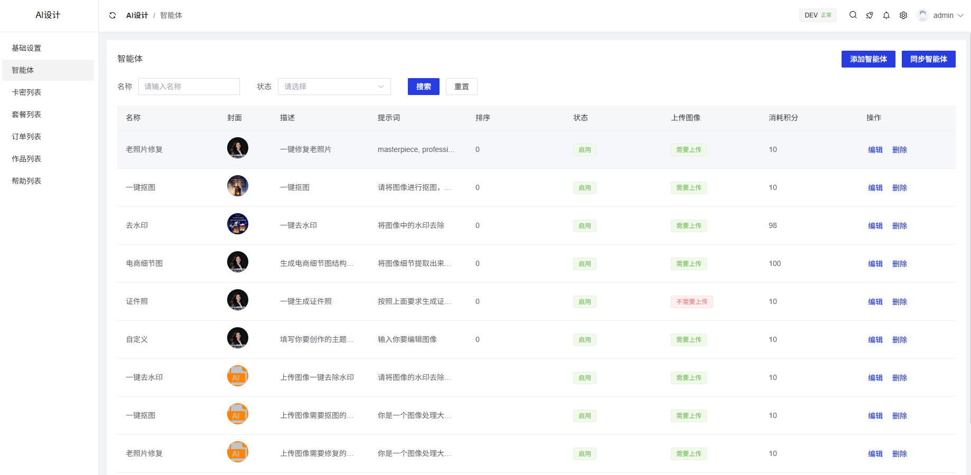Viewport: 971px width, 475px height.
Task: Open the settings gear icon
Action: (903, 15)
